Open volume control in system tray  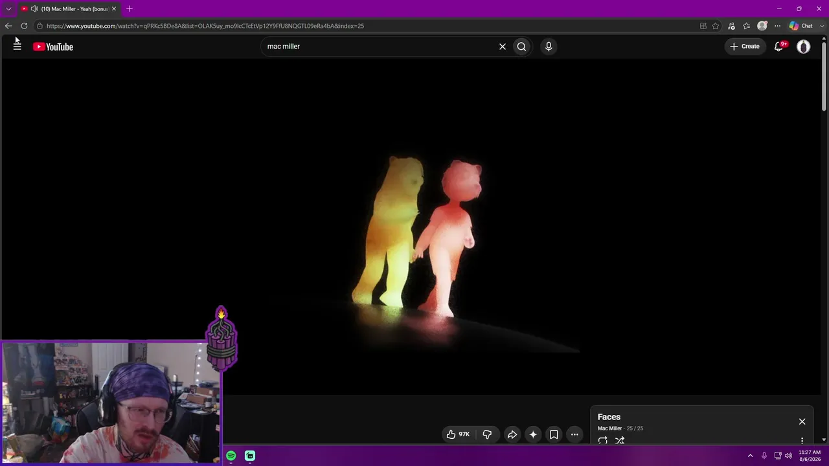tap(788, 456)
